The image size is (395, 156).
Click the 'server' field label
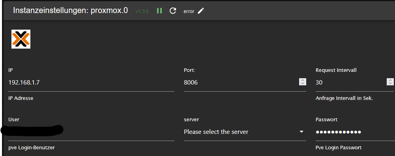pos(191,120)
